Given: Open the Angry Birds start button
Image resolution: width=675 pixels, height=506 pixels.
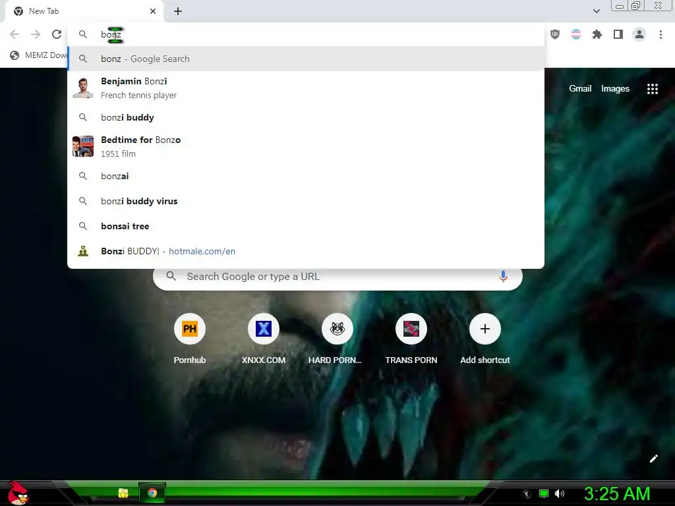Looking at the screenshot, I should tap(18, 493).
